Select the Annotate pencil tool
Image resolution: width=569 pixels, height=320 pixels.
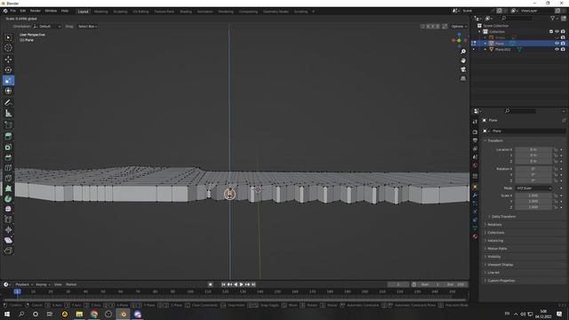pyautogui.click(x=8, y=103)
